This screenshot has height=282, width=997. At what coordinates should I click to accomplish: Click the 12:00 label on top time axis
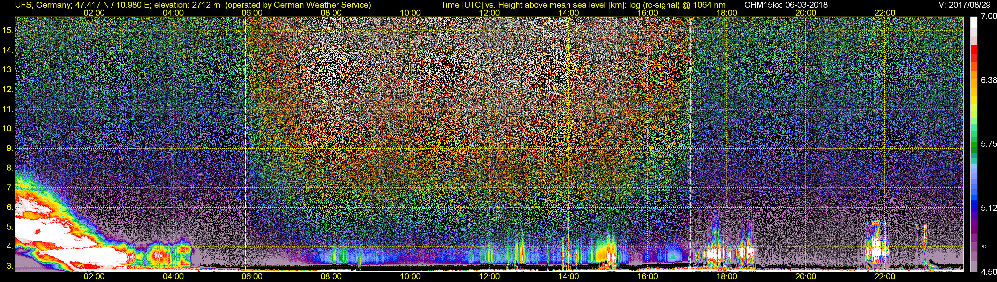coord(489,13)
